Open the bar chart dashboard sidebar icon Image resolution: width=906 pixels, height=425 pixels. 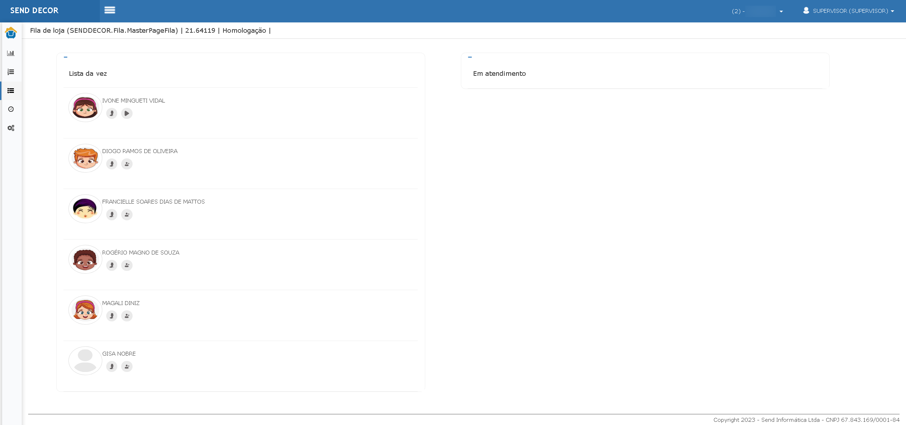(x=11, y=53)
